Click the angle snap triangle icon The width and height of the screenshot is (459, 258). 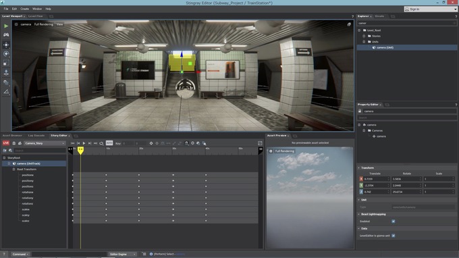pyautogui.click(x=6, y=92)
